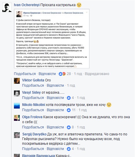The image size is (136, 157).
Task: Click the like icon under Nikolo Nikolini's comment
Action: tap(69, 110)
